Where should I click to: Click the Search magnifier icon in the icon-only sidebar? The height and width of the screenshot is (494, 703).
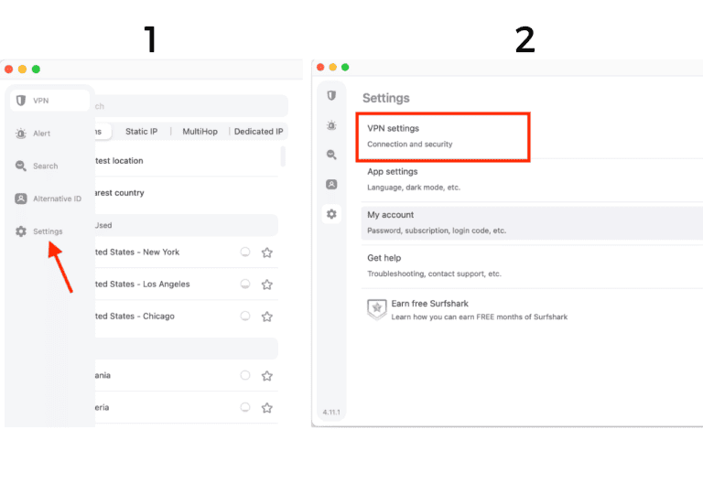pos(331,155)
